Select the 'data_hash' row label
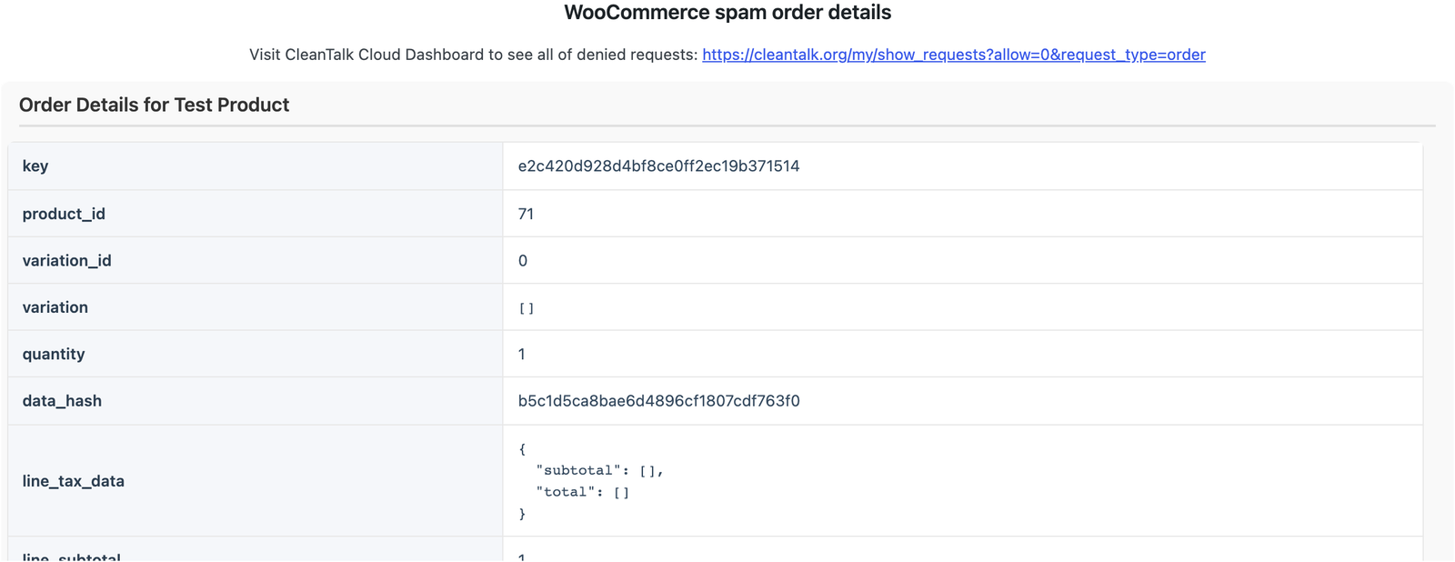Viewport: 1455px width, 562px height. pyautogui.click(x=62, y=401)
